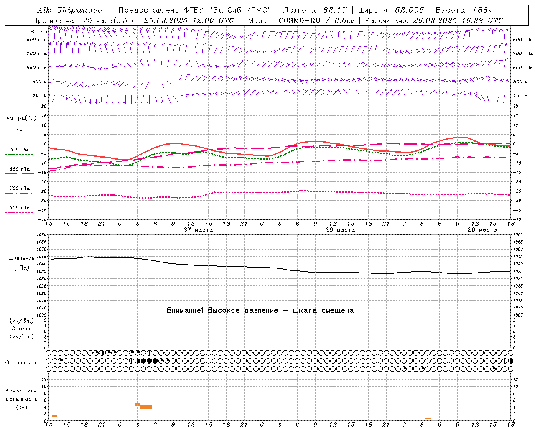The image size is (535, 428).
Task: Click the Осадки precipitation label
Action: pyautogui.click(x=22, y=329)
